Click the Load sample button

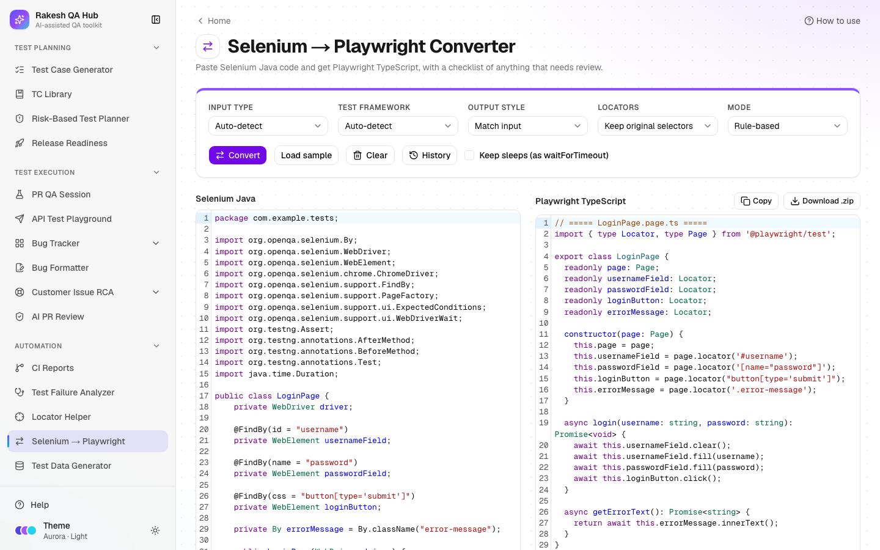pyautogui.click(x=306, y=155)
